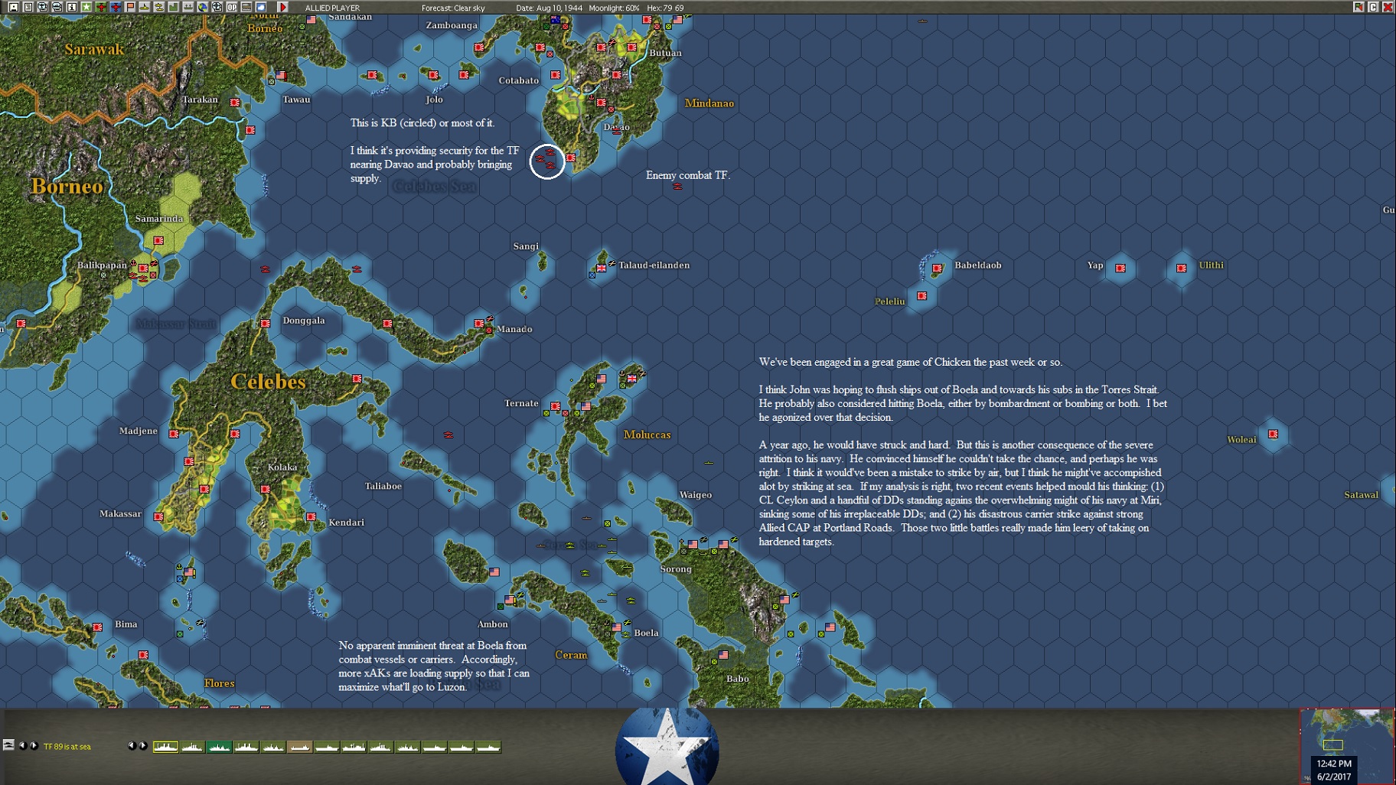Click the globe toolbar icon
Screen dimensions: 1396x785
[202, 7]
